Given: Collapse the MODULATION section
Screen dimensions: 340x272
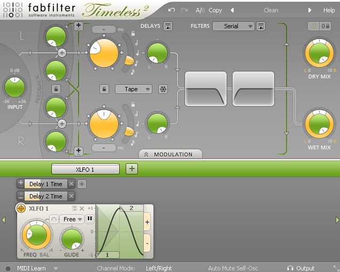Looking at the screenshot, I should (171, 154).
